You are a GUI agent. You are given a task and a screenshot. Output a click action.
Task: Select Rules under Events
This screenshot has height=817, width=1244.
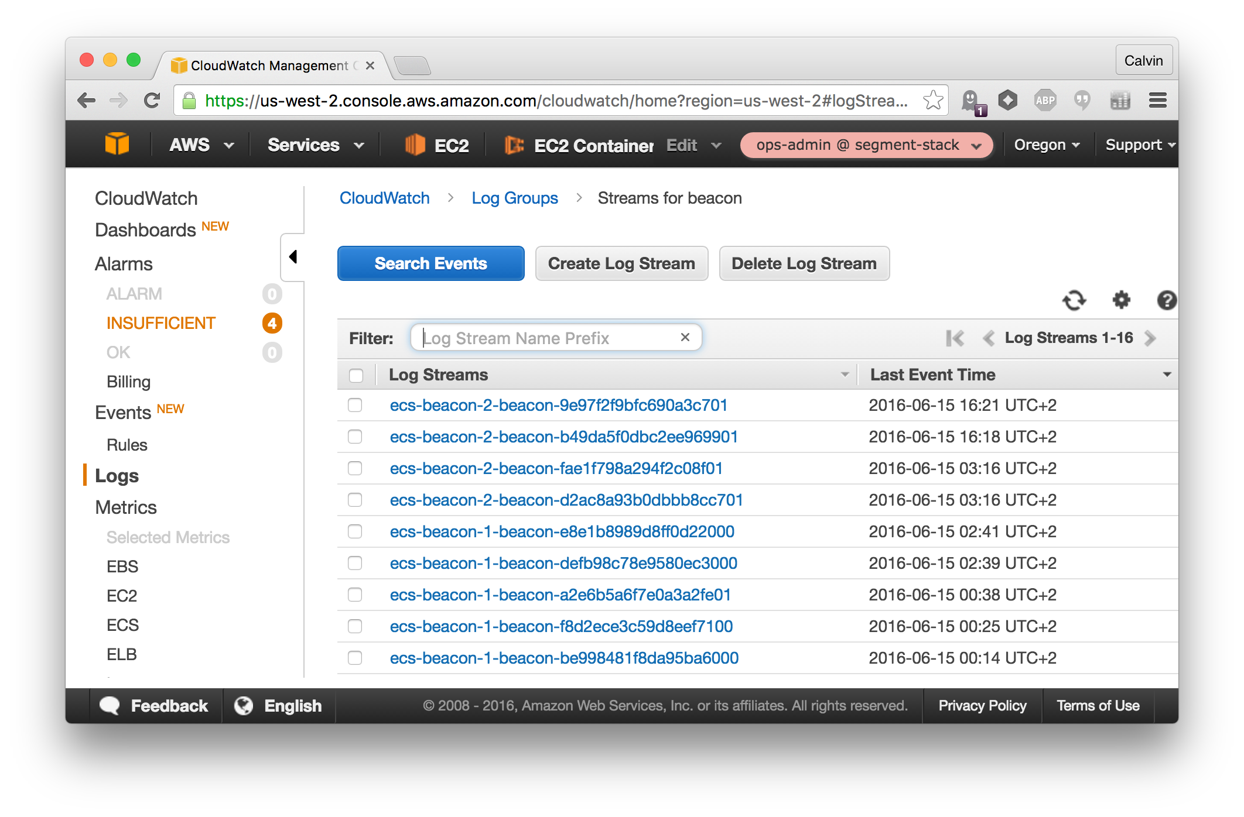[x=127, y=445]
